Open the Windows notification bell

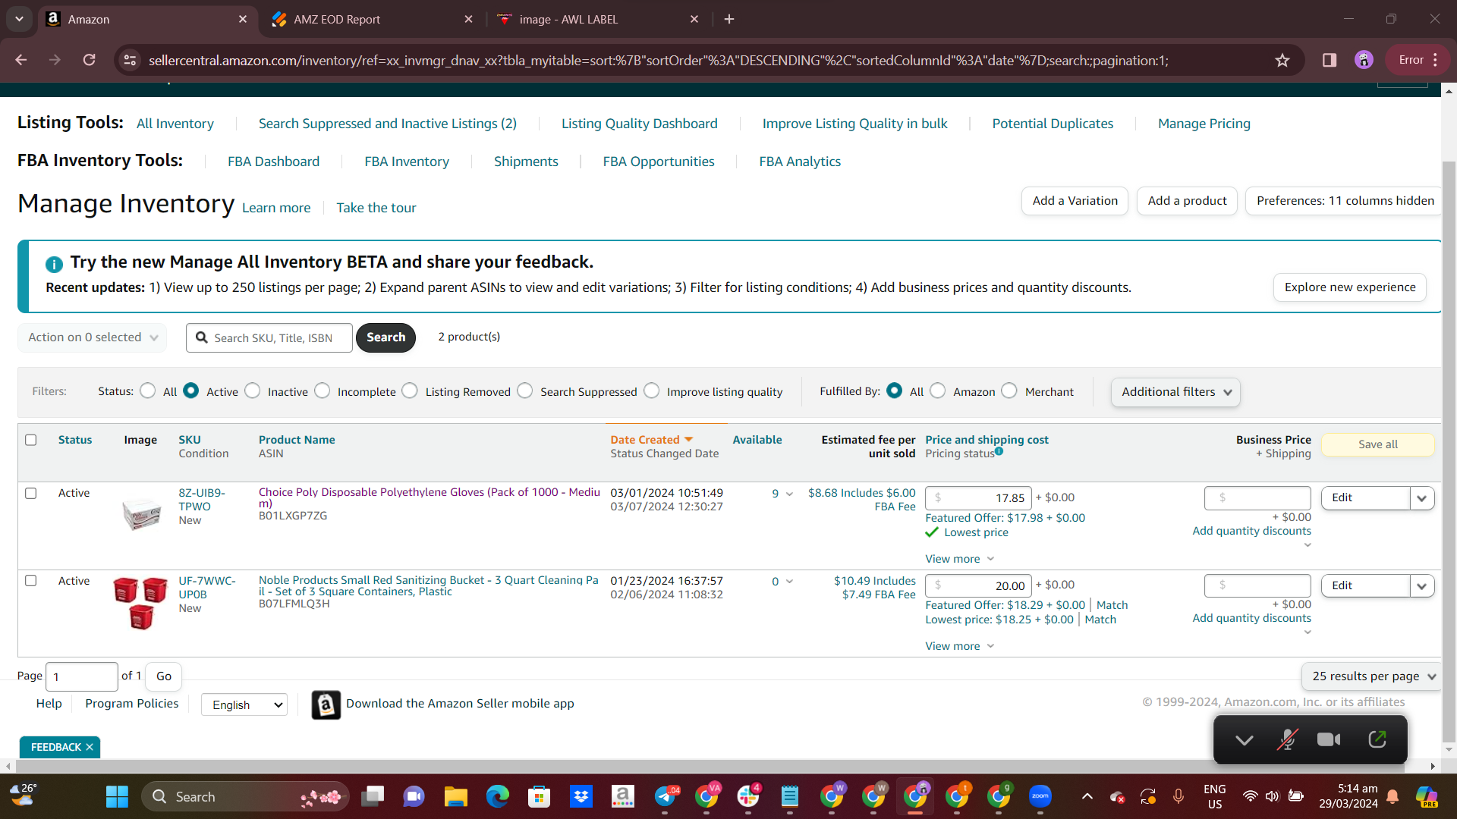click(1393, 797)
